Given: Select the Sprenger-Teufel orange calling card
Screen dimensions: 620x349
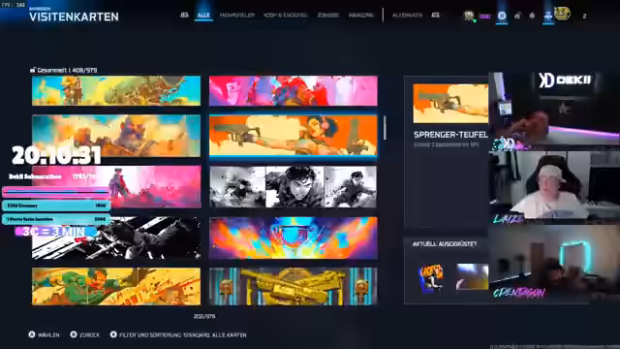Looking at the screenshot, I should (x=293, y=136).
